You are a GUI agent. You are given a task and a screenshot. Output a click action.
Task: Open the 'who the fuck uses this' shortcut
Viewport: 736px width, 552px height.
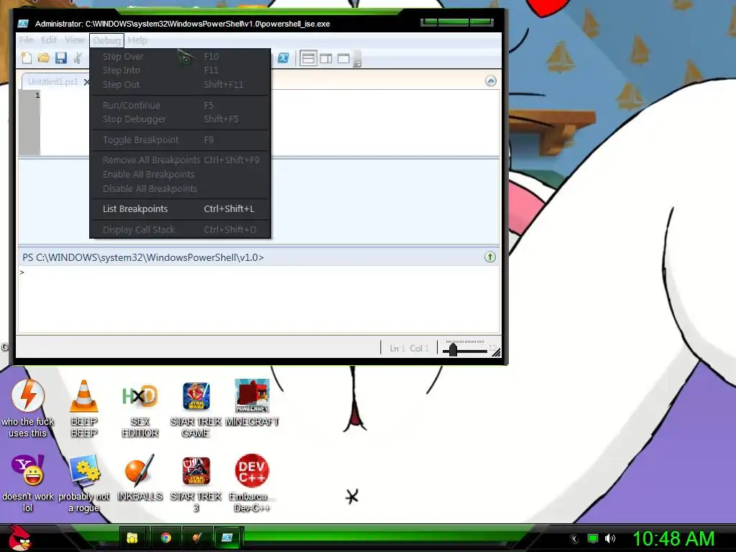coord(28,408)
